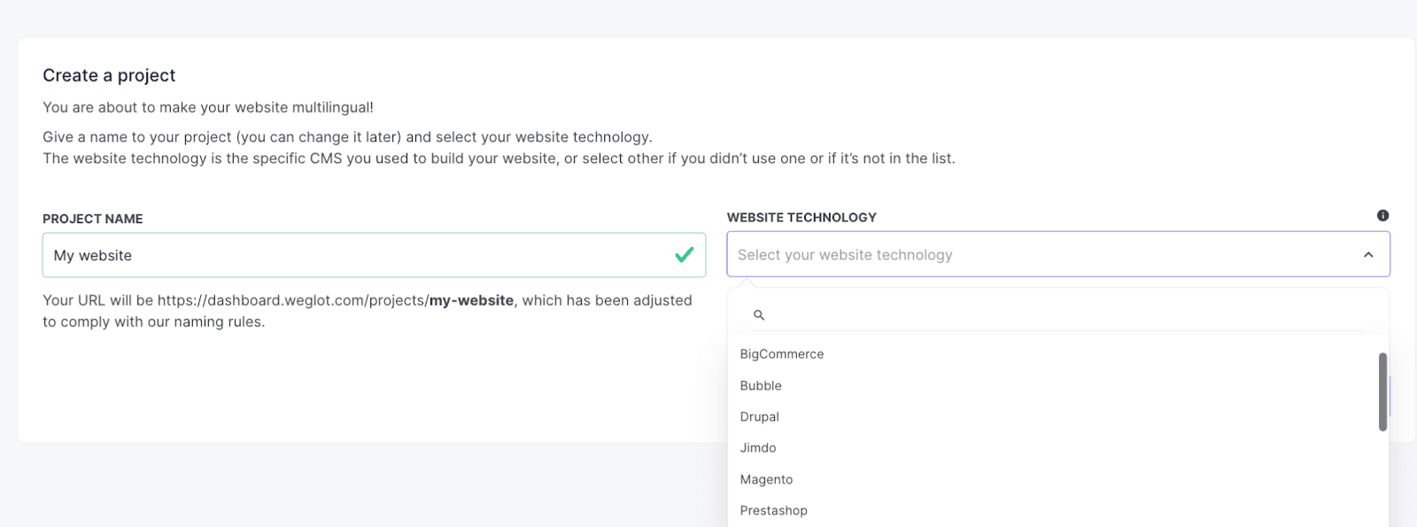Click into the Project Name text field

(354, 255)
